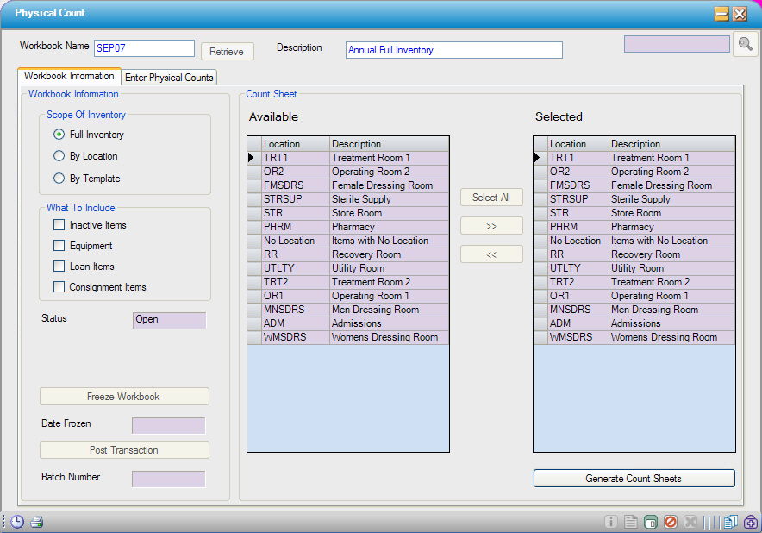Switch to Enter Physical Counts tab
762x533 pixels.
pos(169,78)
